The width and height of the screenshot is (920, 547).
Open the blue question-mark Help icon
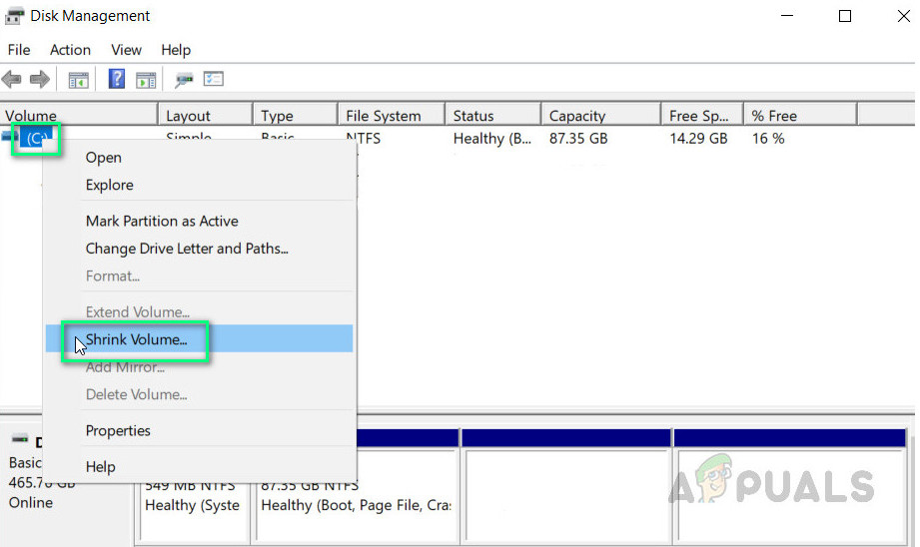117,79
